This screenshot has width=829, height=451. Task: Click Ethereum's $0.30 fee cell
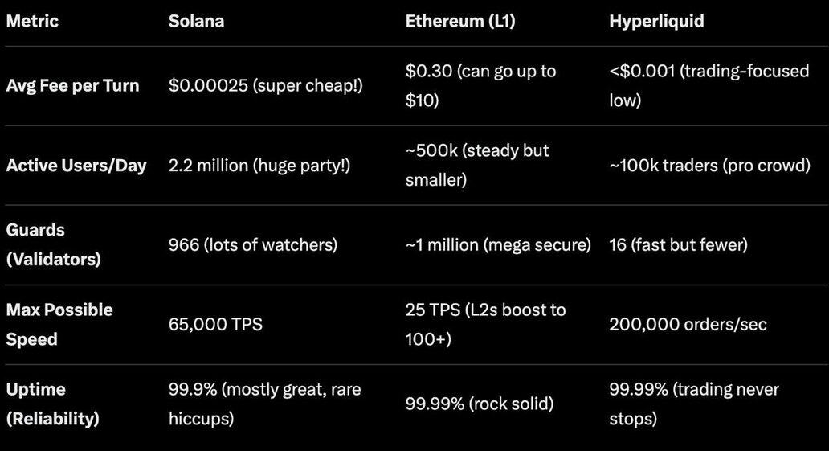tap(480, 85)
